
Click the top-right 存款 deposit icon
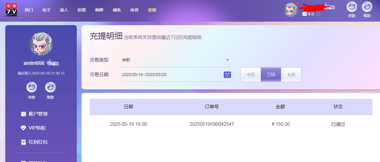(x=352, y=7)
